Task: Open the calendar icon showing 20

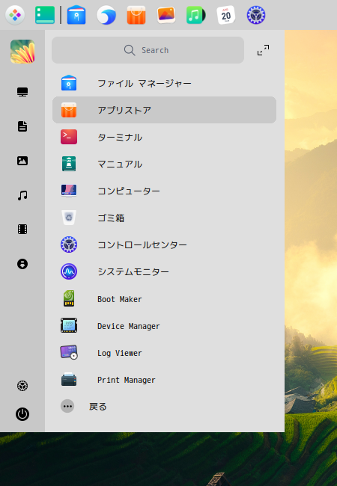Action: tap(226, 15)
